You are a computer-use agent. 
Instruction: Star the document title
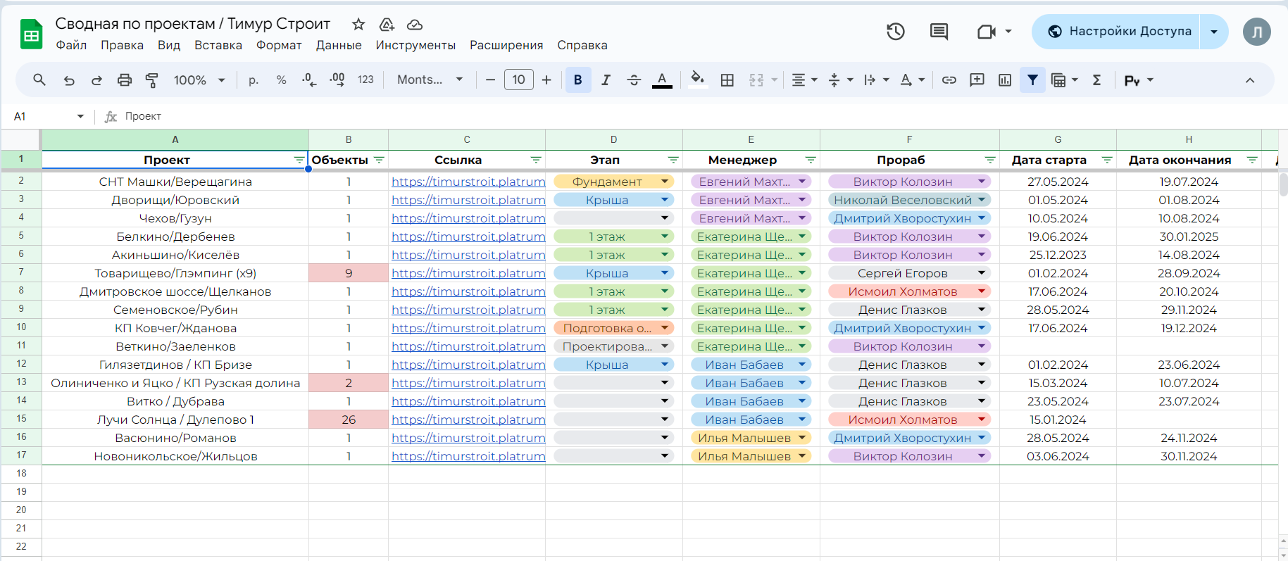coord(358,25)
